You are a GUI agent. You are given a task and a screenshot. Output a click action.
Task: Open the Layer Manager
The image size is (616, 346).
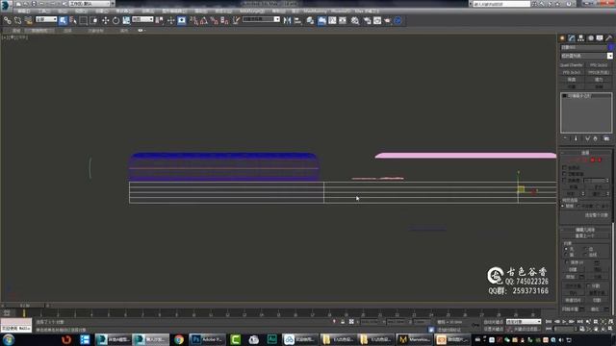pyautogui.click(x=310, y=20)
